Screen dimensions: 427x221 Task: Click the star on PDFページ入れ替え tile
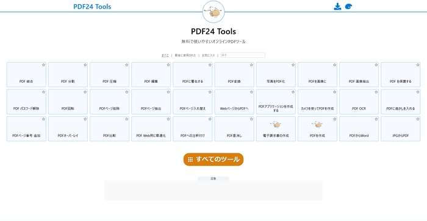coord(210,92)
